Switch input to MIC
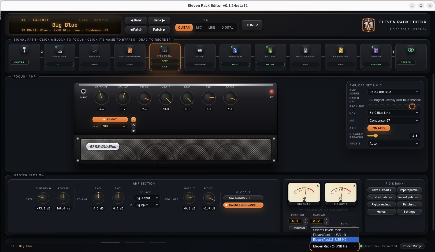 [x=199, y=28]
